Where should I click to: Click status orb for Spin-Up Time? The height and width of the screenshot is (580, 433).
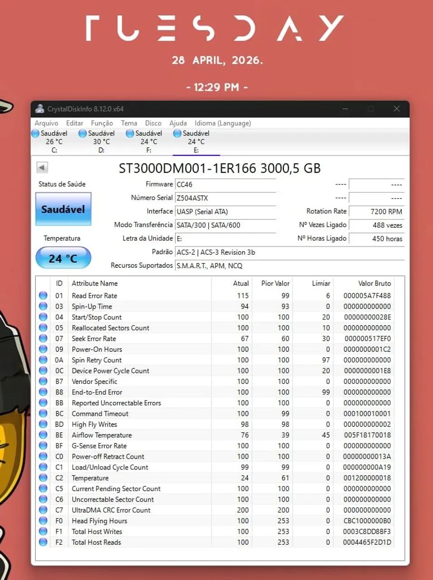(x=43, y=306)
